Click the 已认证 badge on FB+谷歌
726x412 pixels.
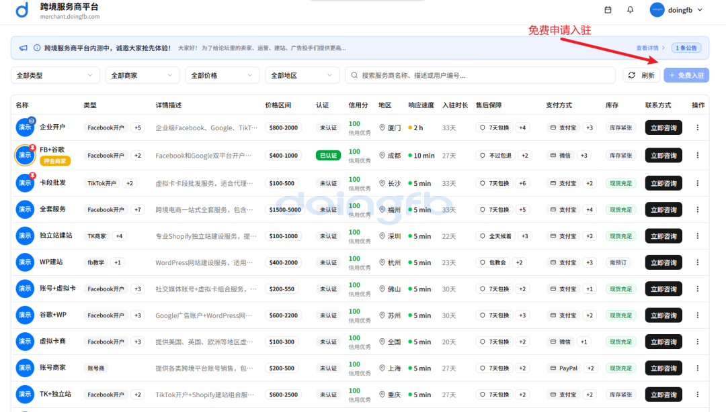[328, 155]
